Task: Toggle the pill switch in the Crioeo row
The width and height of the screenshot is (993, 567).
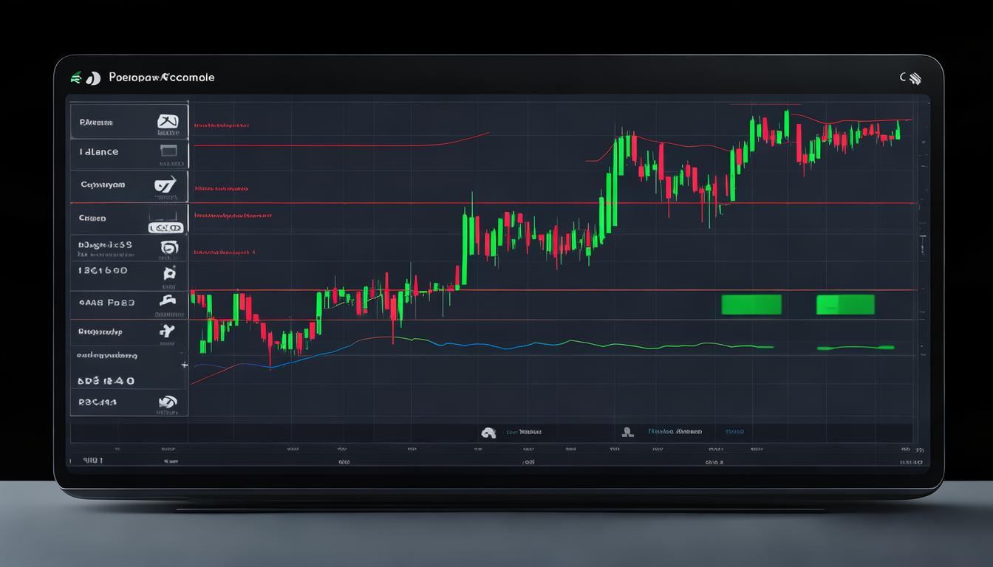Action: click(x=166, y=228)
